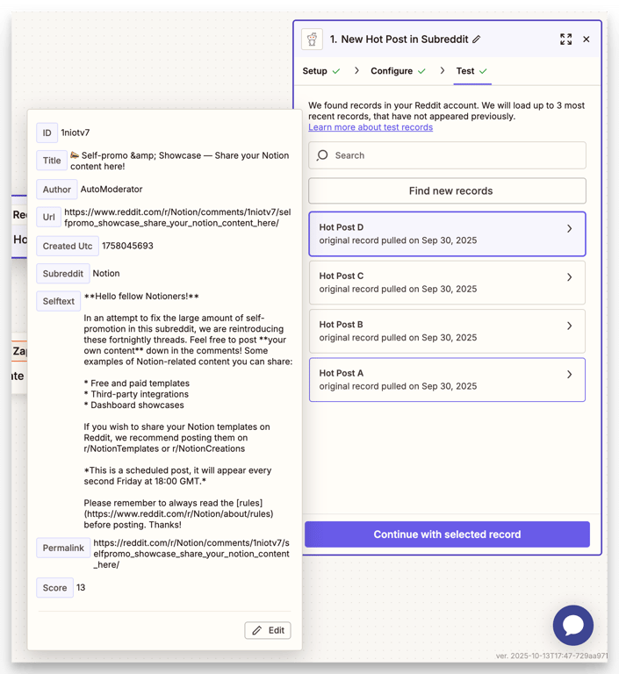Expand Hot Post A chevron
Viewport: 619px width, 674px height.
(569, 375)
